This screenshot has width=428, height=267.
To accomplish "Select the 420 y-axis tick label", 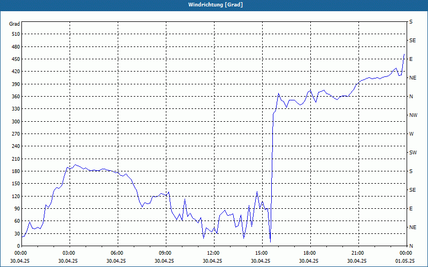I will 16,72.
